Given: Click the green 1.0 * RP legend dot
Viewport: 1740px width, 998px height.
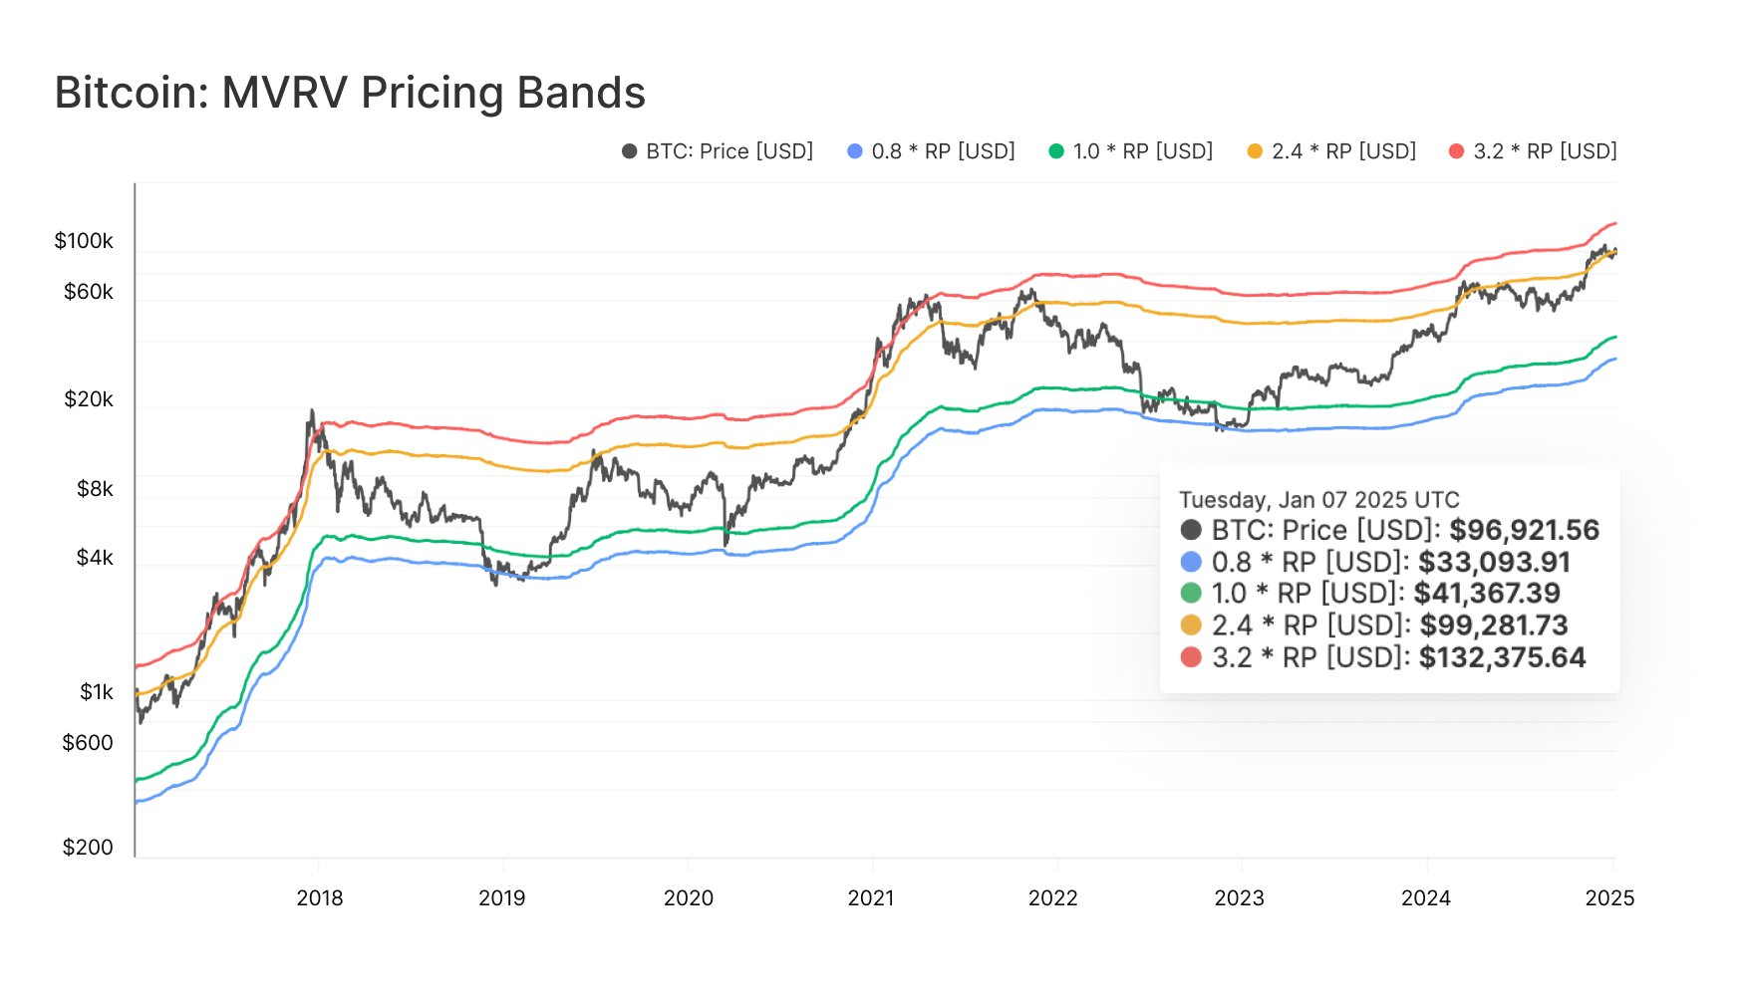Looking at the screenshot, I should (x=1056, y=151).
